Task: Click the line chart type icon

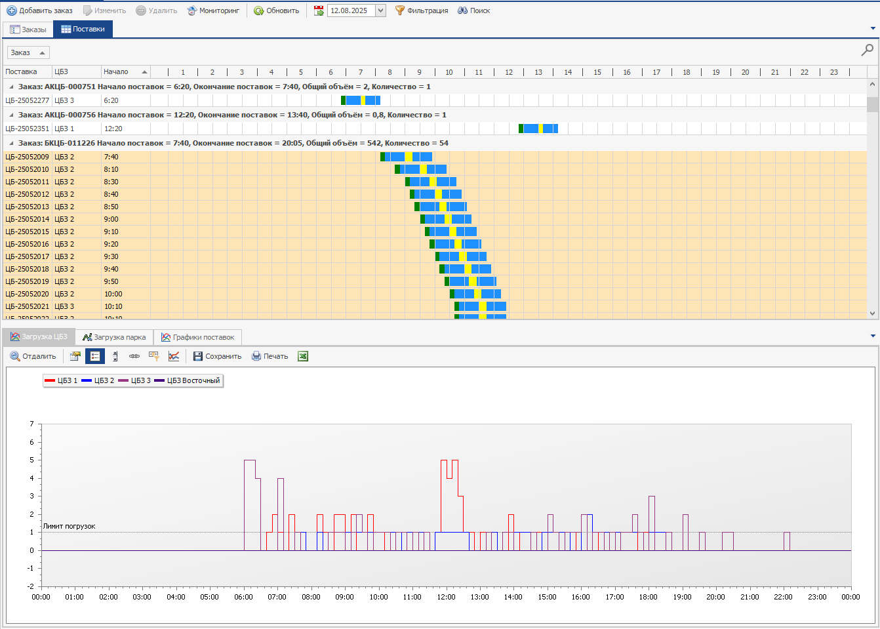Action: pos(174,356)
